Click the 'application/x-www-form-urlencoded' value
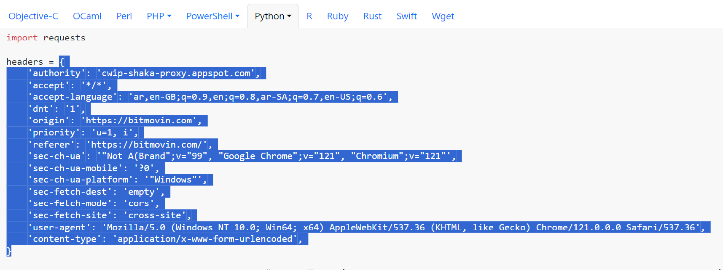 205,239
